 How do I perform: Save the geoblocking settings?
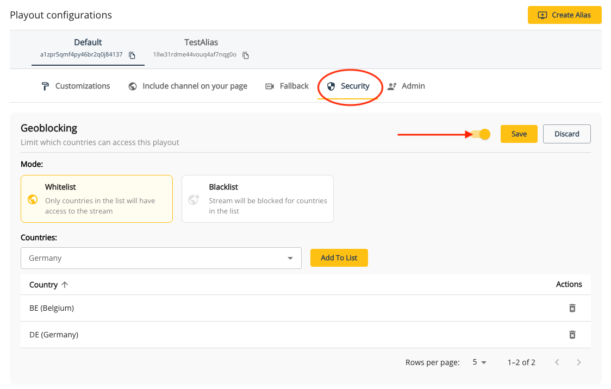coord(519,134)
